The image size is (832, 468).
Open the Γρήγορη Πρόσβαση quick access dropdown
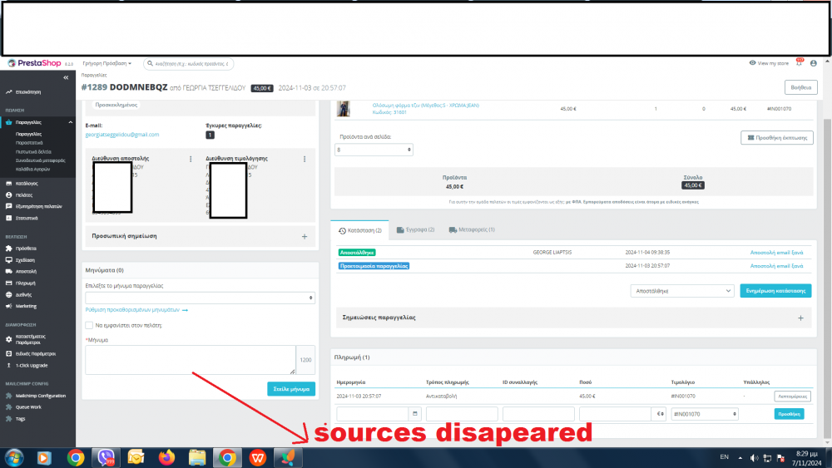[x=106, y=64]
